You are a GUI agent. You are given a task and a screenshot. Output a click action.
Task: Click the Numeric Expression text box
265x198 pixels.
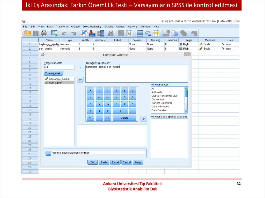[x=137, y=73]
